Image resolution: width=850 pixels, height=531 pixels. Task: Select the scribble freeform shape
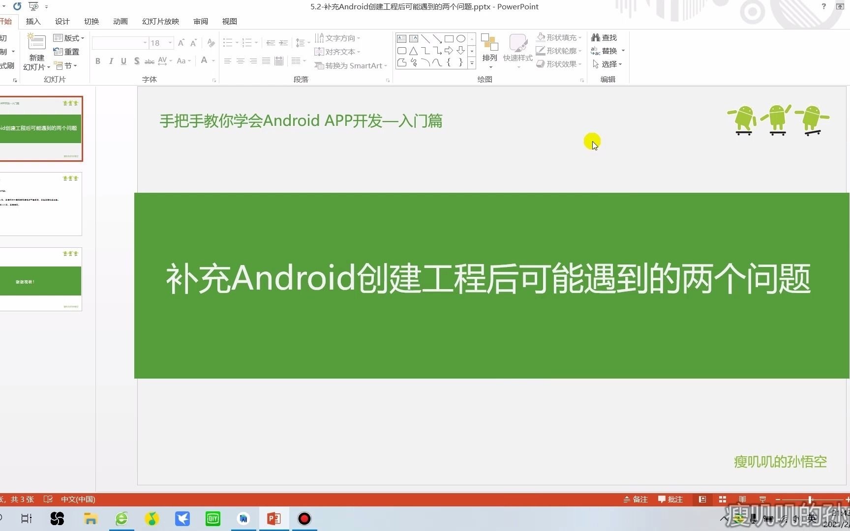414,62
